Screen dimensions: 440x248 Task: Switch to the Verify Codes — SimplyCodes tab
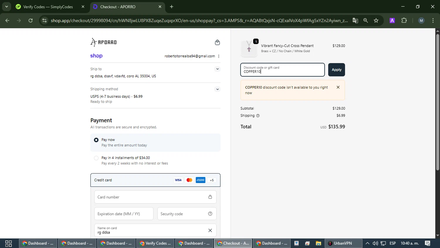click(50, 7)
